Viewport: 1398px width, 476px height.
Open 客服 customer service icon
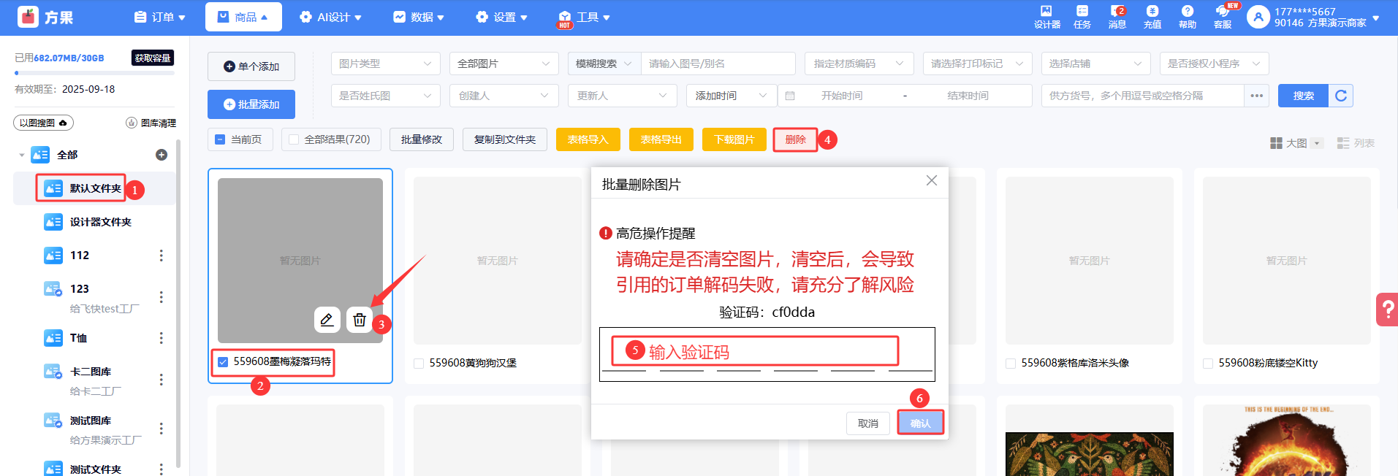click(1223, 17)
